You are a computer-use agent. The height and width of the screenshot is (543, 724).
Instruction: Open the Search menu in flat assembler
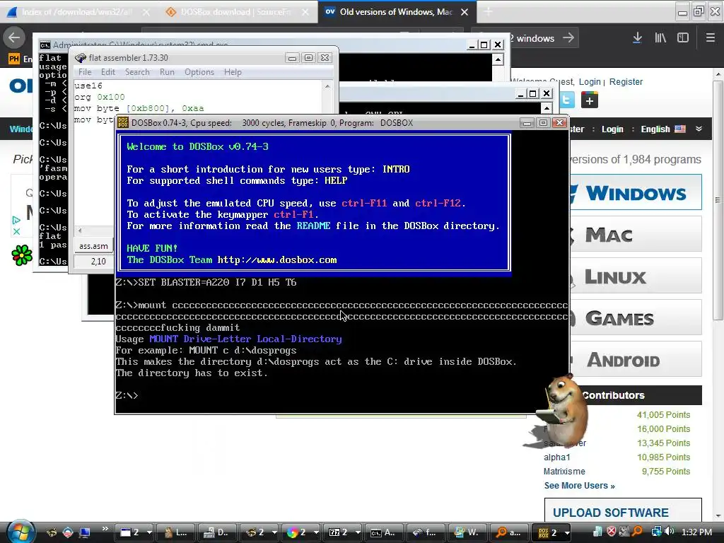(137, 72)
